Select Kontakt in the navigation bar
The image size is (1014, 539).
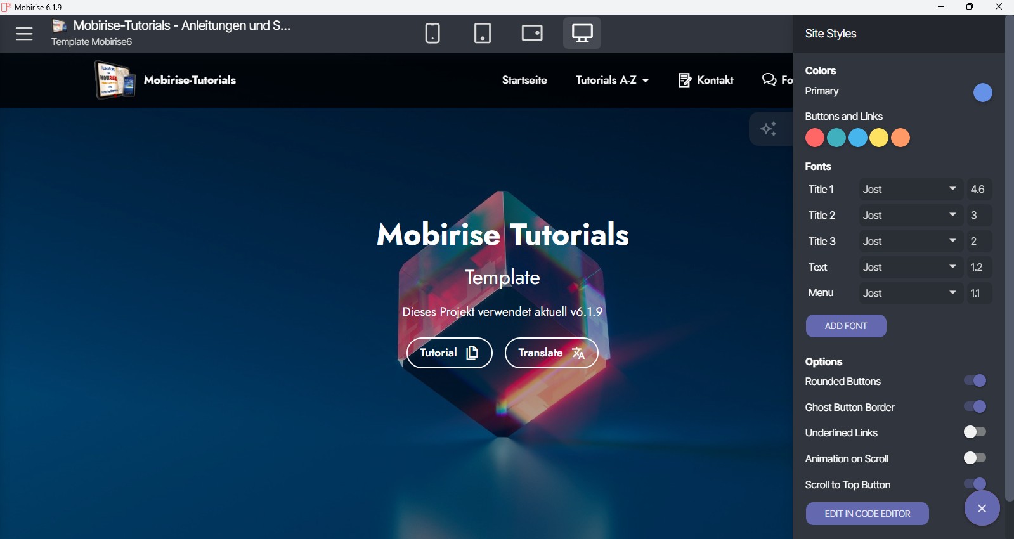pos(706,80)
